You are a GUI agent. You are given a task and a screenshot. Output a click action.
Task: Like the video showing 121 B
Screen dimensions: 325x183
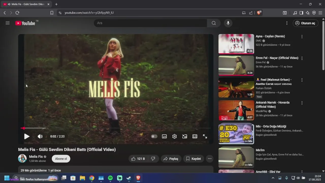(x=138, y=159)
